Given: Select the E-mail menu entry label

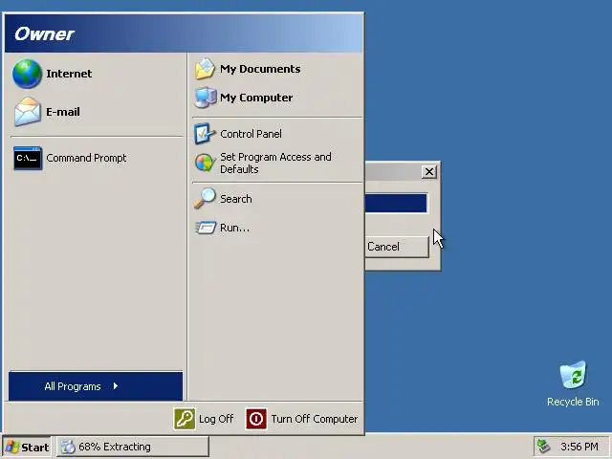Looking at the screenshot, I should click(x=63, y=112).
